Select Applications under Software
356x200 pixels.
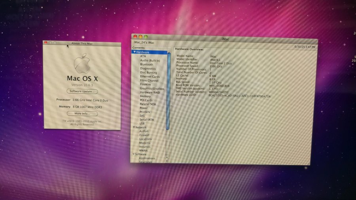click(147, 158)
